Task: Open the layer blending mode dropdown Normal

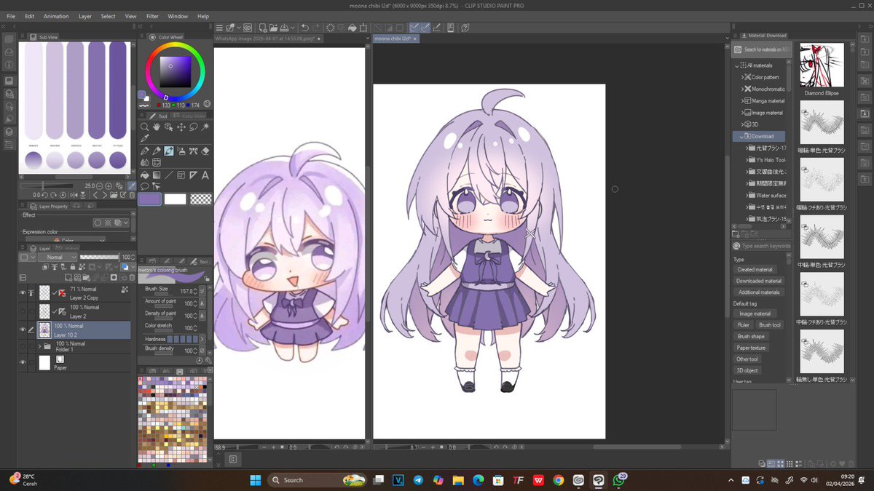Action: [x=58, y=258]
